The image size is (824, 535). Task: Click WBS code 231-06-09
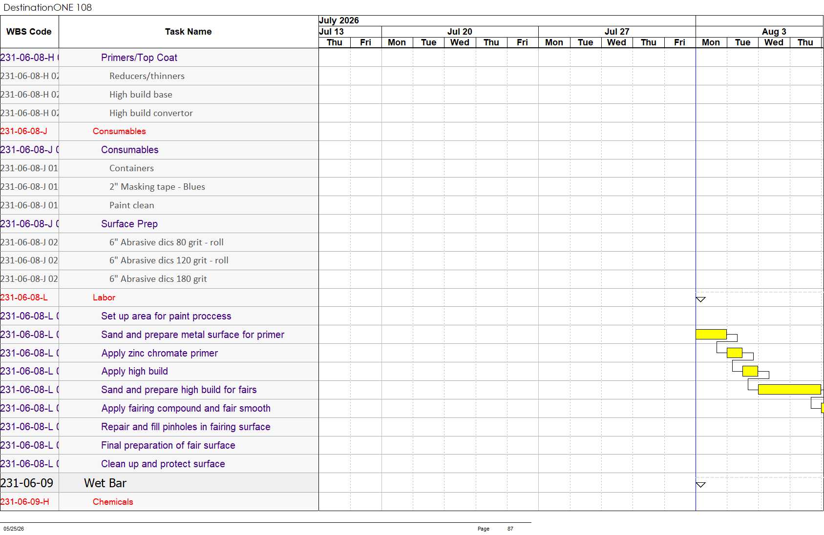click(27, 483)
